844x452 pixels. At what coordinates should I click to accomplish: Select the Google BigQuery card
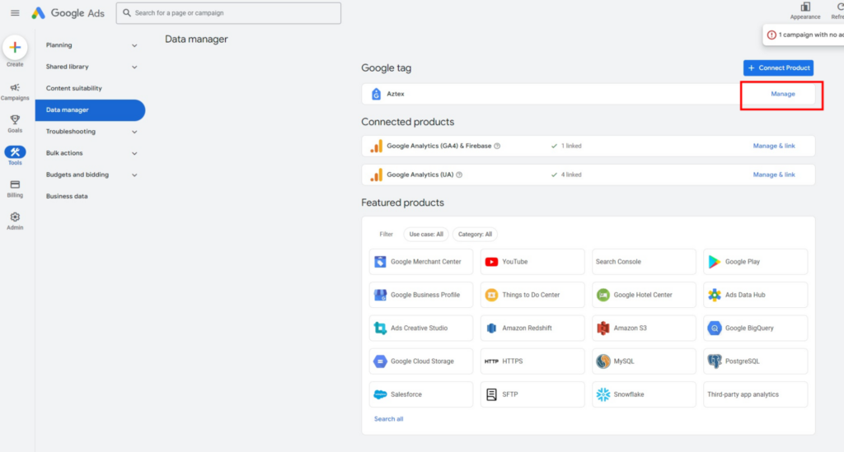pos(755,328)
